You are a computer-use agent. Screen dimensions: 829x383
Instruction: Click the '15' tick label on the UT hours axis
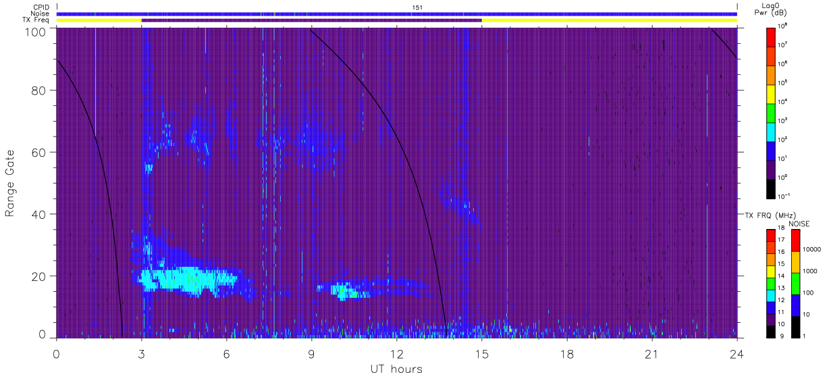click(x=482, y=353)
